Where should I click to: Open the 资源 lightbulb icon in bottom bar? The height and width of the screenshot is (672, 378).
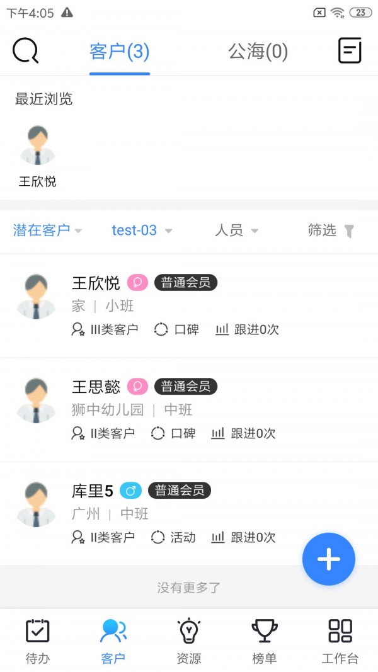[188, 630]
